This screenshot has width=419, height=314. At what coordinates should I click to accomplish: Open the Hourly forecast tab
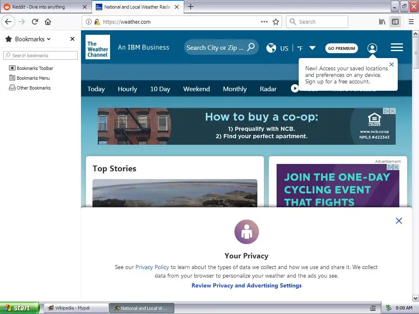coord(128,89)
